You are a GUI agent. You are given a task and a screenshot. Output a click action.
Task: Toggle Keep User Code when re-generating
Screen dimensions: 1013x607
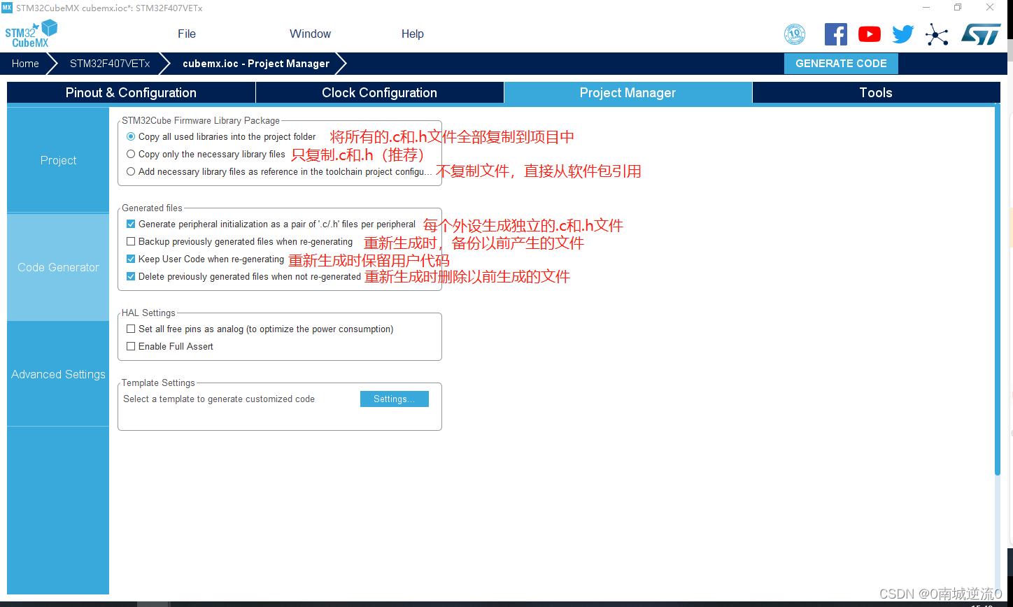131,259
